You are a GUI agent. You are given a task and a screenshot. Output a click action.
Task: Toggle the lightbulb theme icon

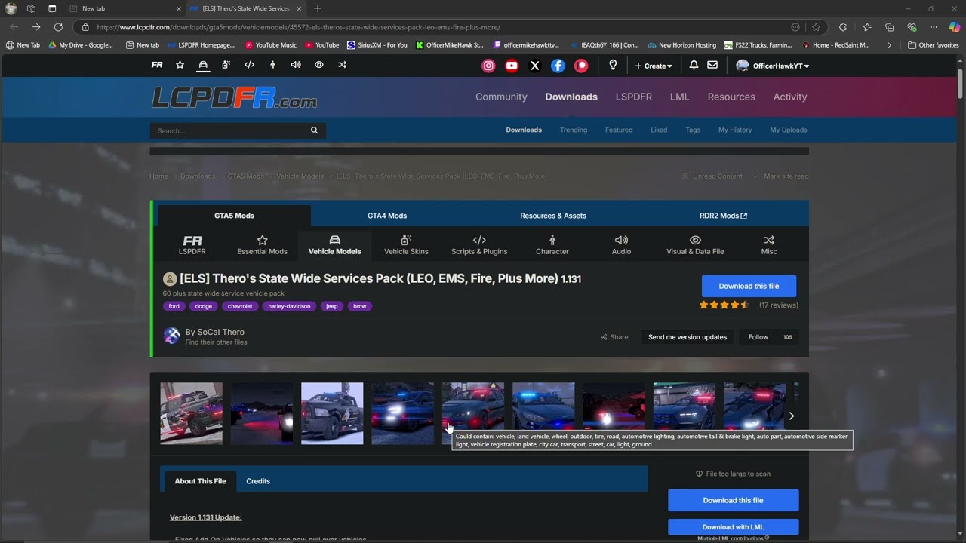(x=613, y=66)
